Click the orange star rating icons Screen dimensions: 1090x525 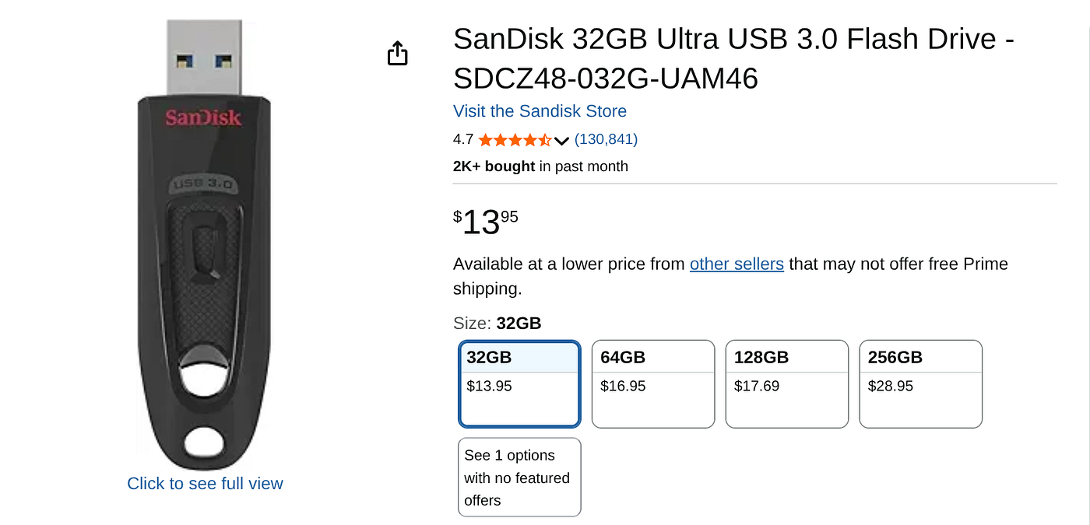point(515,140)
